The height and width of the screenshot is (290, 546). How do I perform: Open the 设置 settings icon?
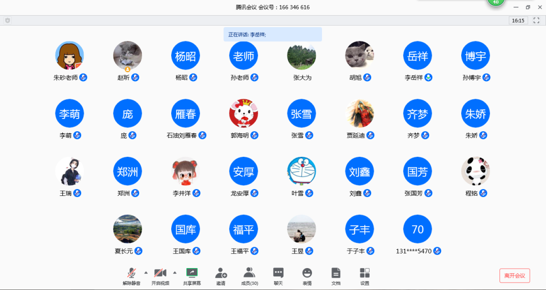click(x=365, y=275)
